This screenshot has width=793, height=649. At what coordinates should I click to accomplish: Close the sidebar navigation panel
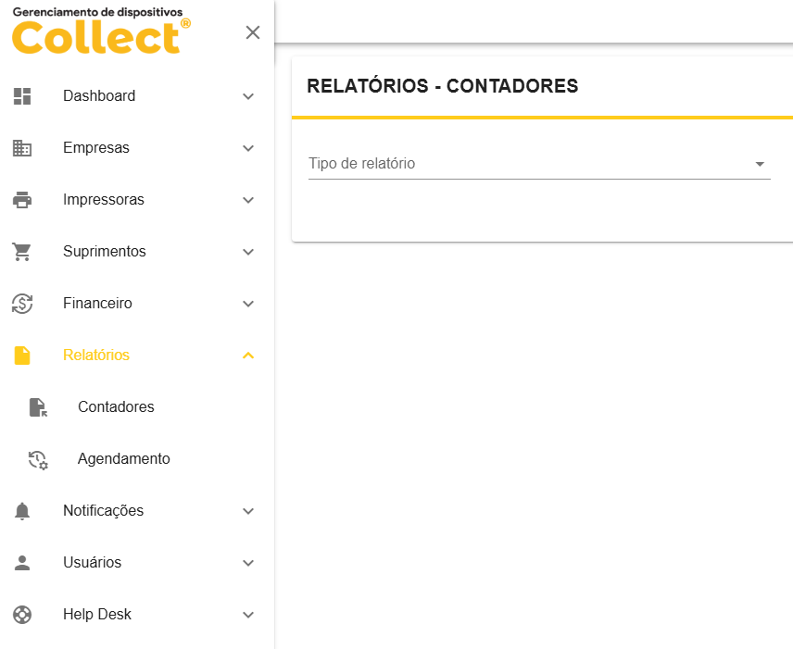pyautogui.click(x=253, y=32)
